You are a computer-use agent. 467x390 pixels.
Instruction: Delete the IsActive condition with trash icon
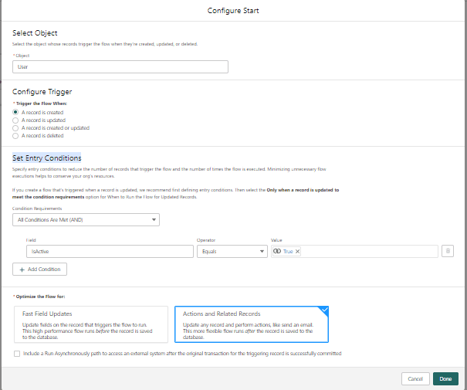[x=448, y=251]
